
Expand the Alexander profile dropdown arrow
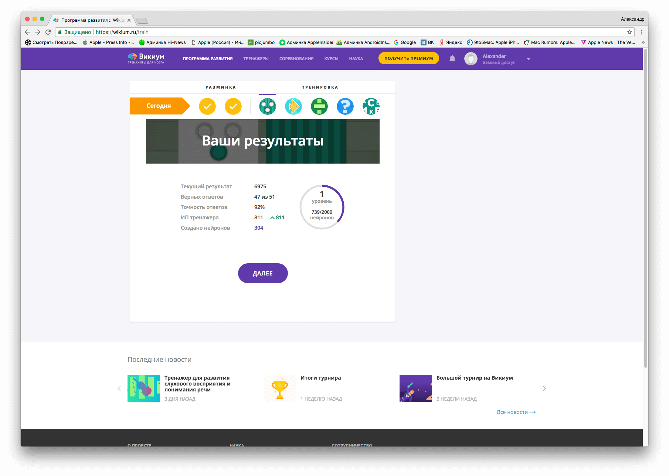tap(529, 59)
